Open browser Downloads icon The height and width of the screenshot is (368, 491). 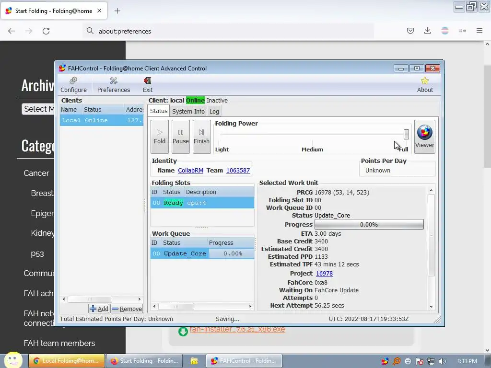[x=427, y=31]
